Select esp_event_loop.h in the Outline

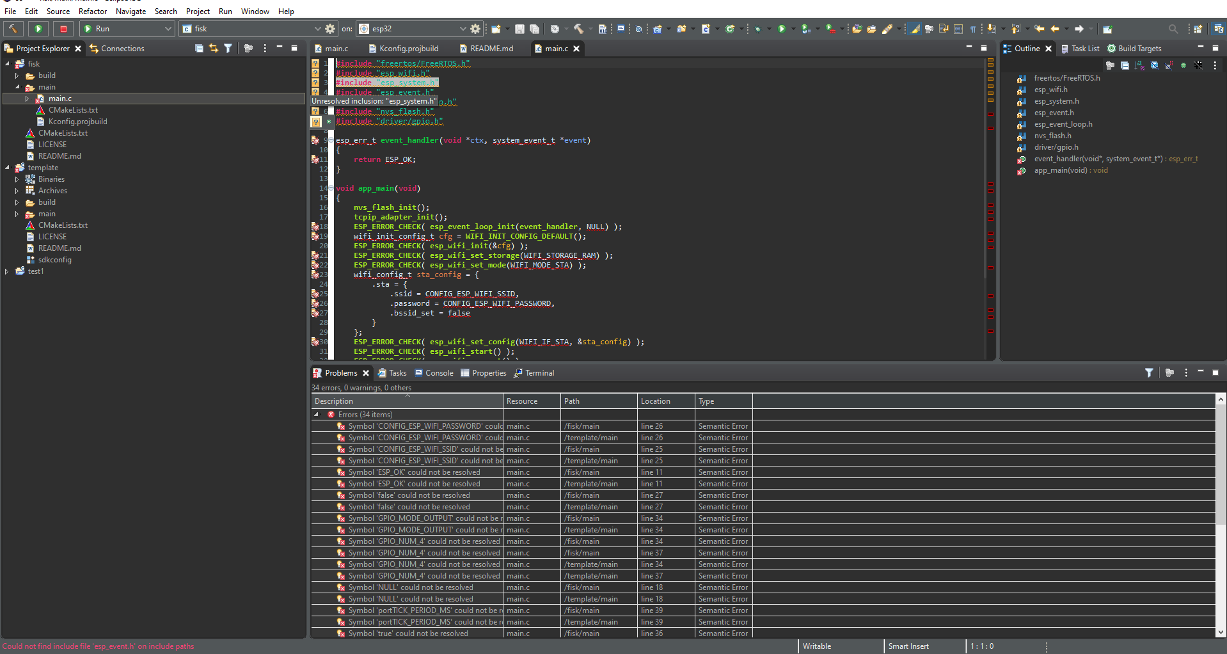click(1063, 124)
